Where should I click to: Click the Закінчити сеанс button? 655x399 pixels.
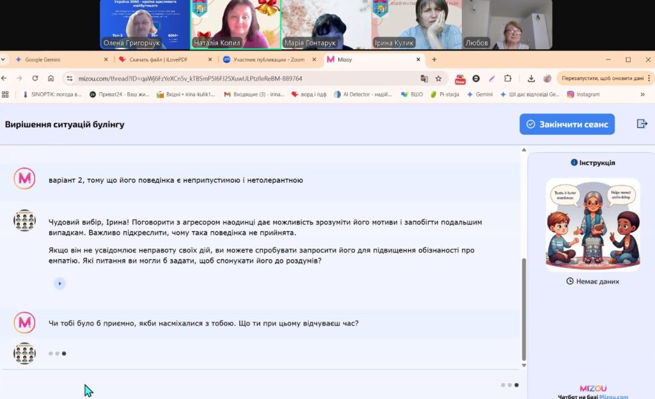coord(567,124)
